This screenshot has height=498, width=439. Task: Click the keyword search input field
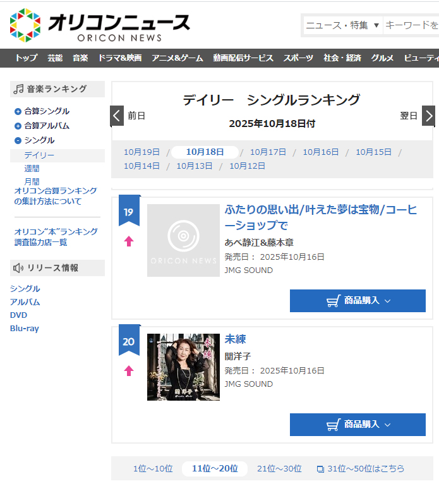coord(411,25)
